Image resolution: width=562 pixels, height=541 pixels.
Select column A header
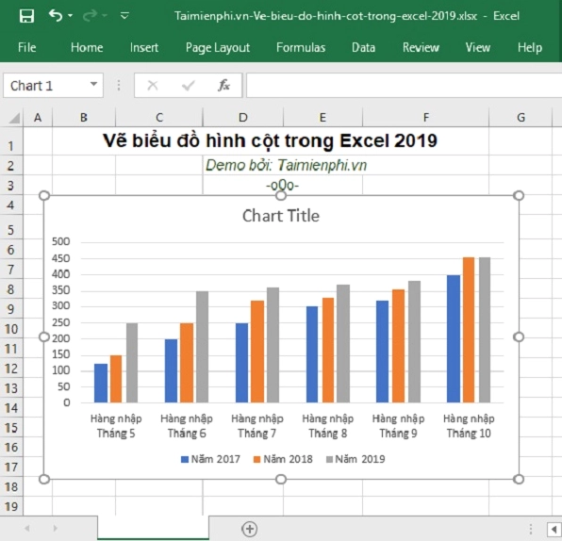[x=38, y=118]
